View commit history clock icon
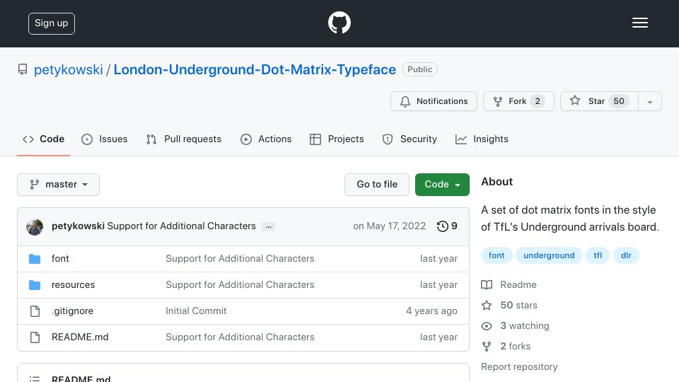679x382 pixels. coord(442,226)
